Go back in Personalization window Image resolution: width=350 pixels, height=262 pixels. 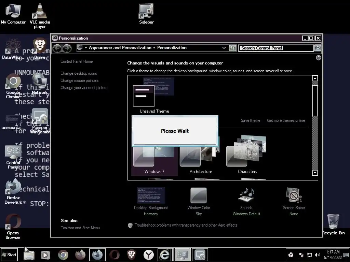coord(57,48)
